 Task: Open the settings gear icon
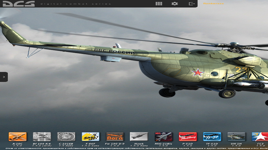[174, 4]
